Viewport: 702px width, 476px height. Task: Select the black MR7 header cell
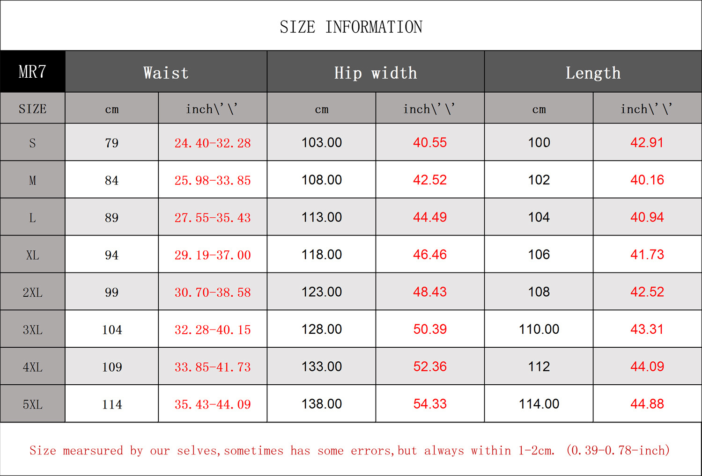32,72
